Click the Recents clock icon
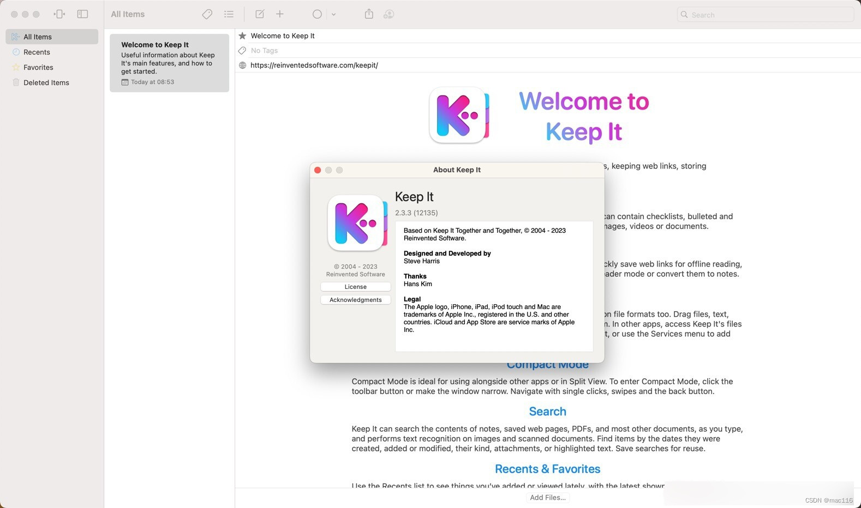The image size is (861, 508). [16, 52]
